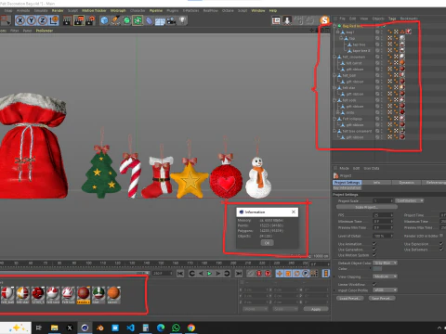
Task: Collapse felt tree ornament node
Action: 334,131
